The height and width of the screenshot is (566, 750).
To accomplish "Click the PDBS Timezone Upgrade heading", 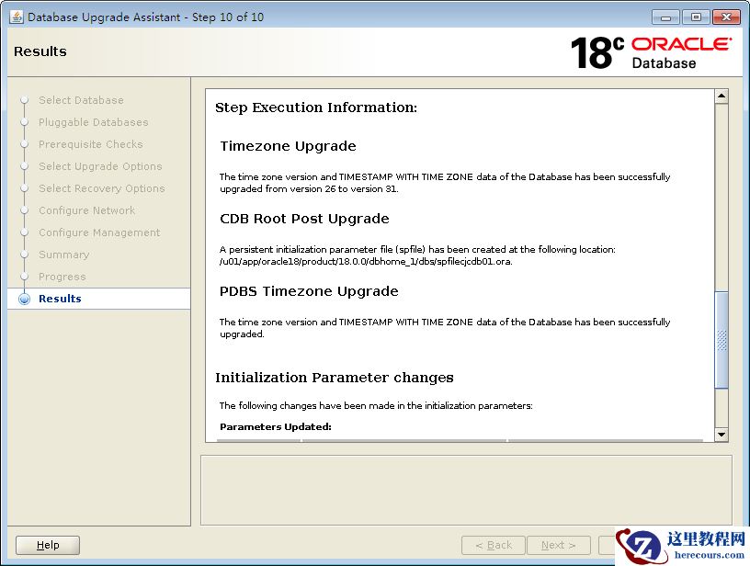I will pyautogui.click(x=309, y=291).
